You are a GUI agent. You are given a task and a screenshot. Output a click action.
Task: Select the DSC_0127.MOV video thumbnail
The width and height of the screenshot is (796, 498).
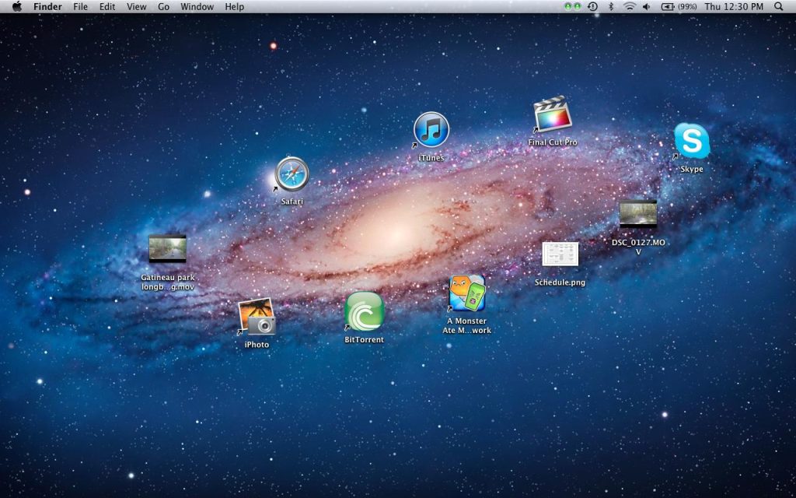(638, 214)
